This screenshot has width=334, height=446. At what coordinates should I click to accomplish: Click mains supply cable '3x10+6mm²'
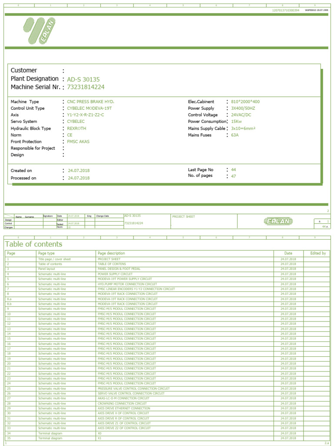244,128
